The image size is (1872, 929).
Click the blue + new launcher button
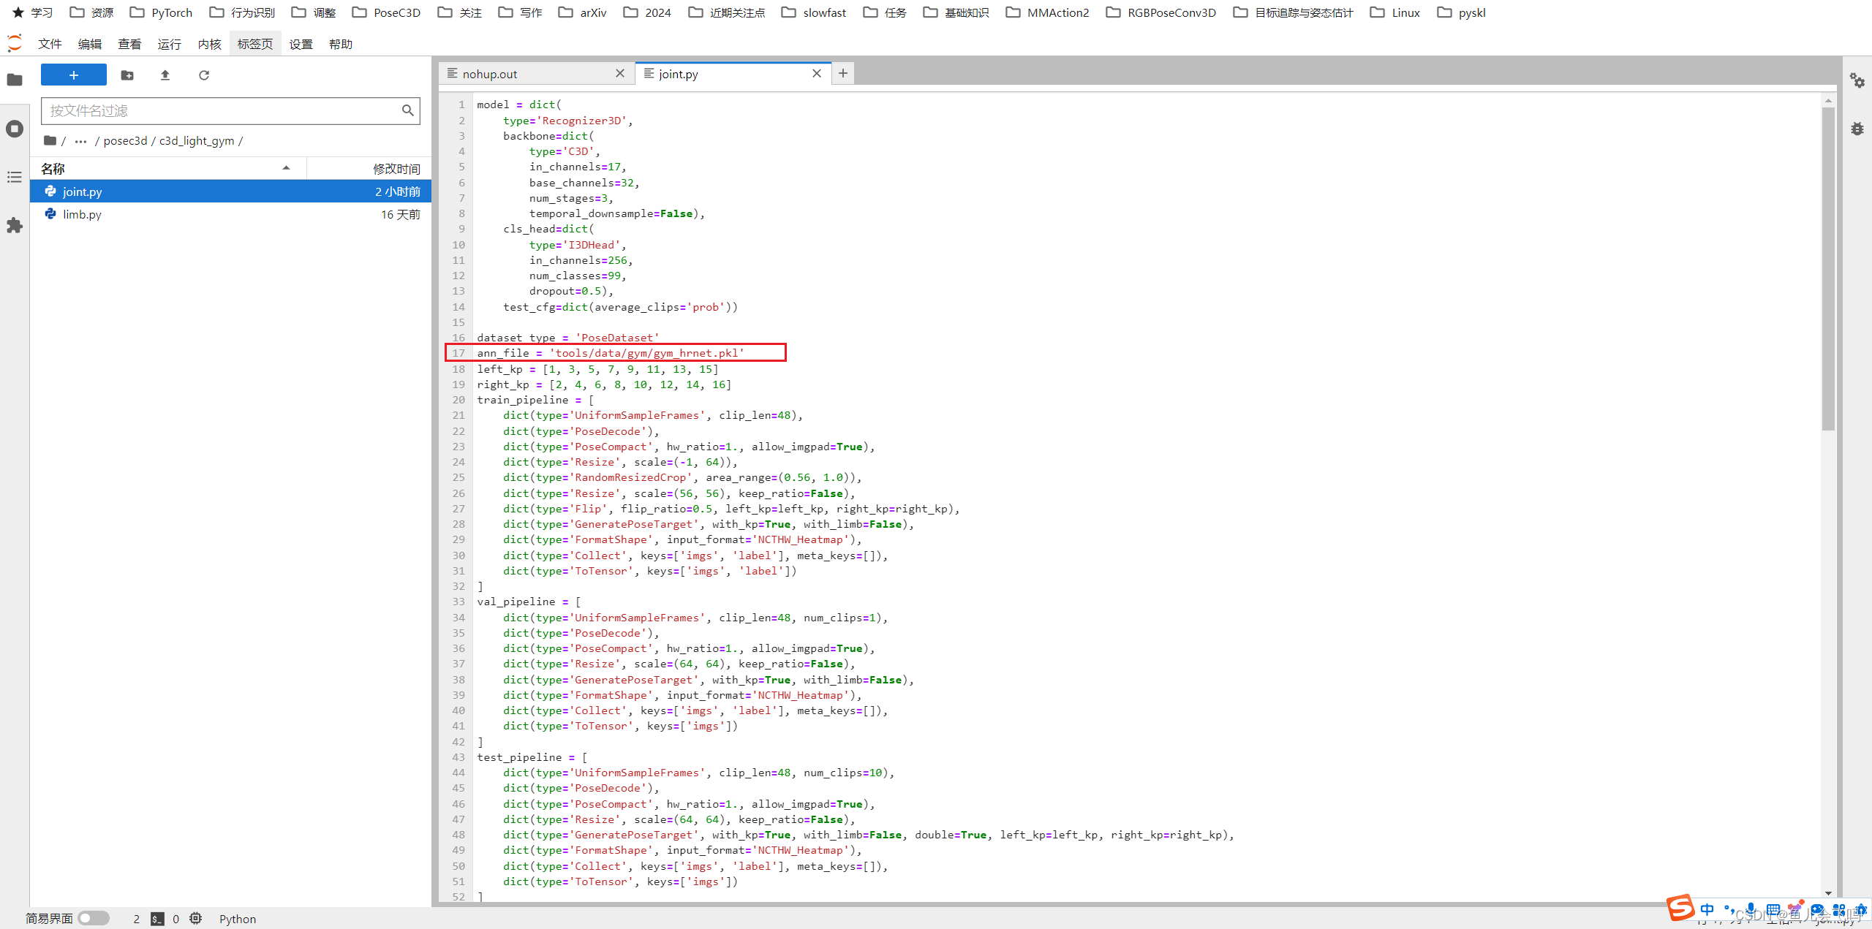point(73,75)
